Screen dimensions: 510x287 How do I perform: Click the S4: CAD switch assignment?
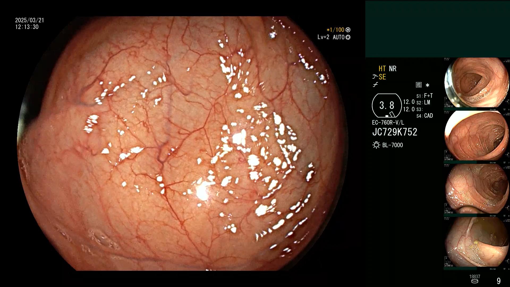424,116
